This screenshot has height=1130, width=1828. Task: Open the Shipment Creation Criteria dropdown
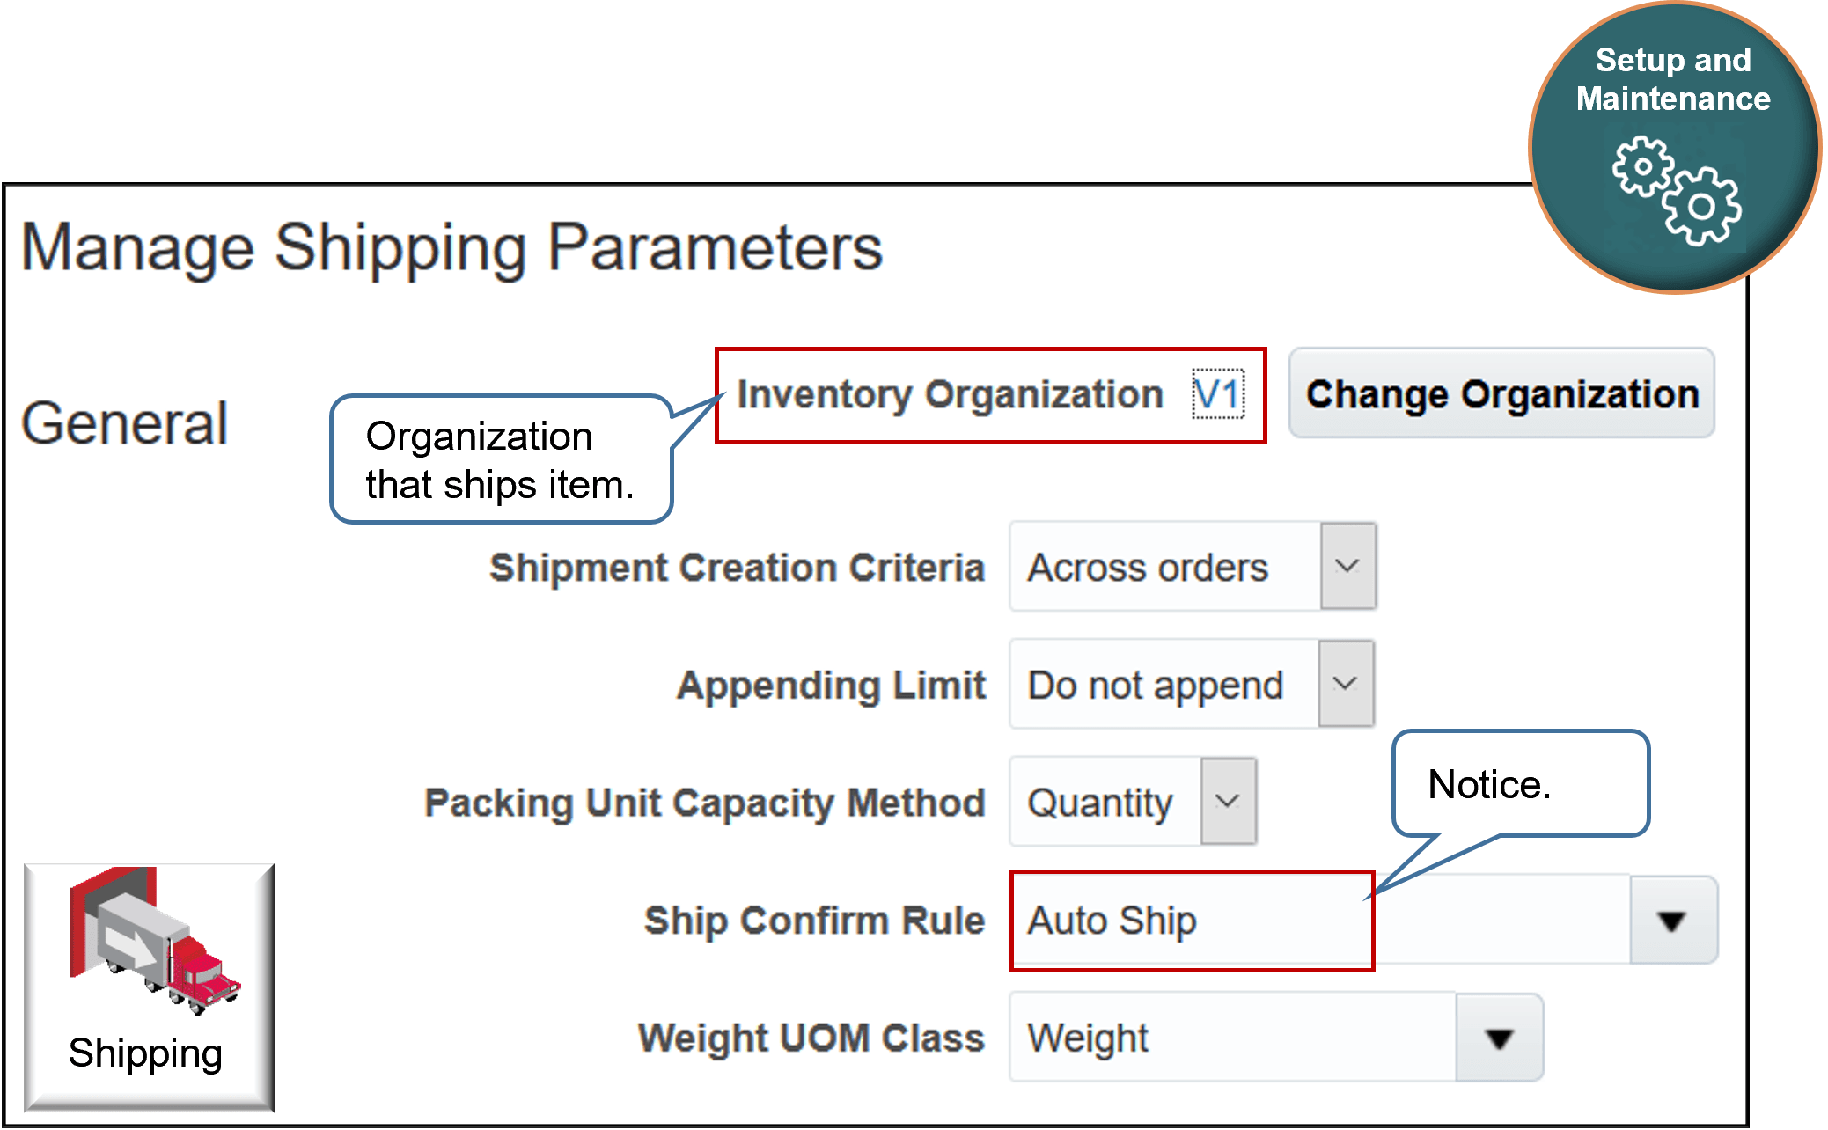click(1347, 567)
